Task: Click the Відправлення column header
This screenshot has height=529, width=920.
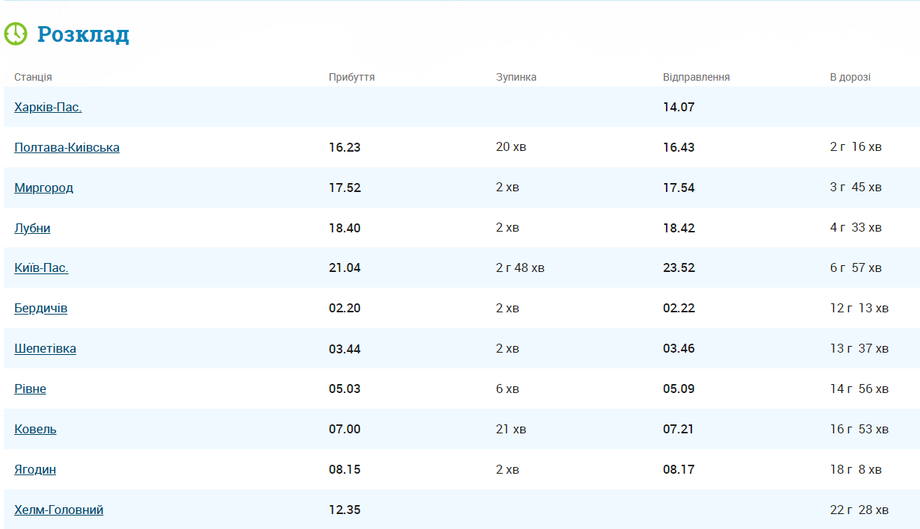Action: pyautogui.click(x=696, y=77)
